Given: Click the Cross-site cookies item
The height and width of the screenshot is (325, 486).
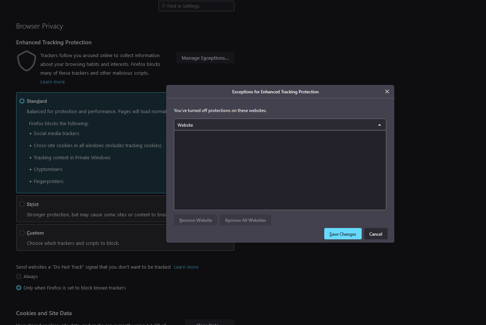Looking at the screenshot, I should coord(98,145).
